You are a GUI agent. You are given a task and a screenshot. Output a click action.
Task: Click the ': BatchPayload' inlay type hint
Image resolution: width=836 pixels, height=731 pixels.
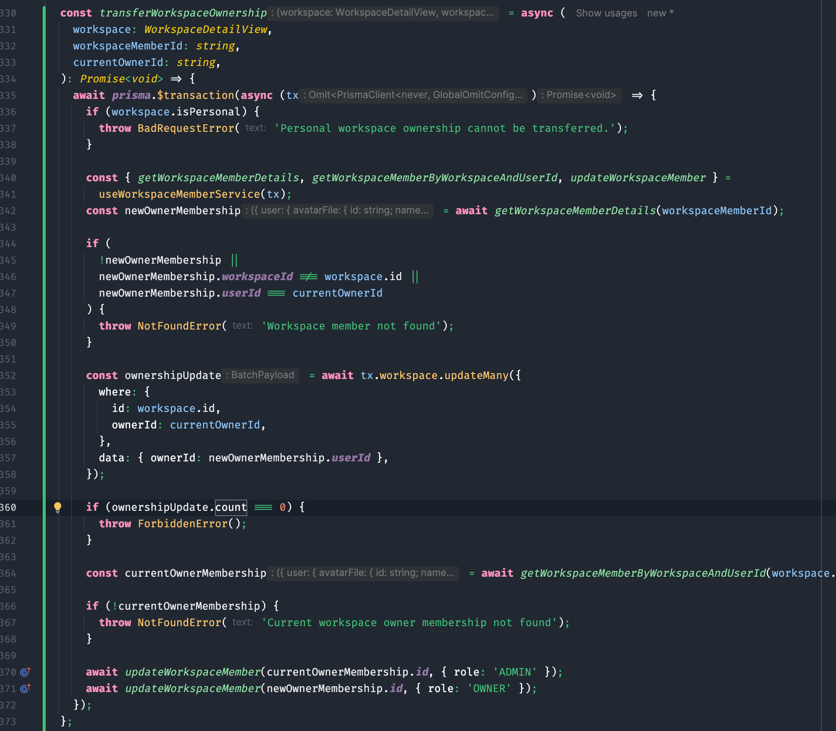pos(260,375)
